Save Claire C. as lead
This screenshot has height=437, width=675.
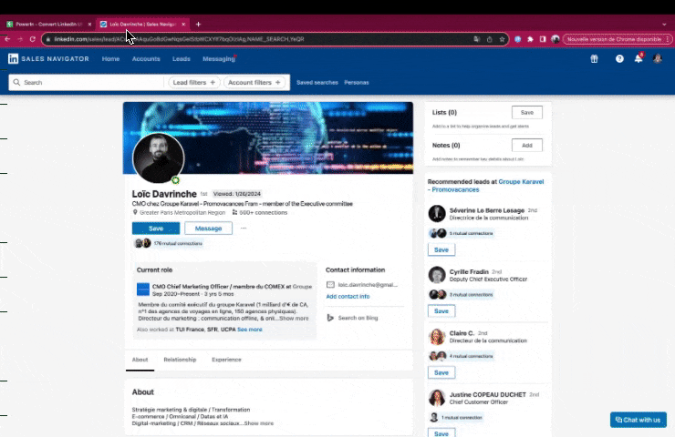pyautogui.click(x=441, y=372)
